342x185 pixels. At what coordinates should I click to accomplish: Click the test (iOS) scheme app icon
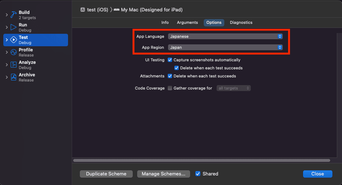(83, 10)
